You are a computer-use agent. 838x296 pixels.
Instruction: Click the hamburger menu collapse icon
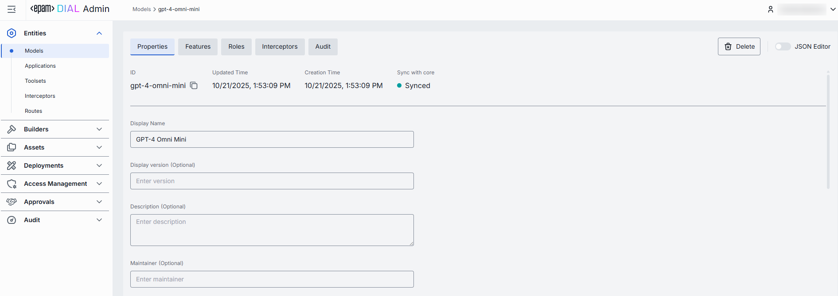[12, 9]
